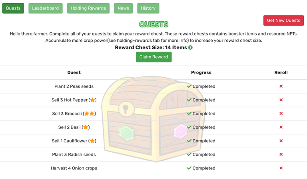This screenshot has height=179, width=307.
Task: Click the red Get New Quests button
Action: [x=283, y=20]
